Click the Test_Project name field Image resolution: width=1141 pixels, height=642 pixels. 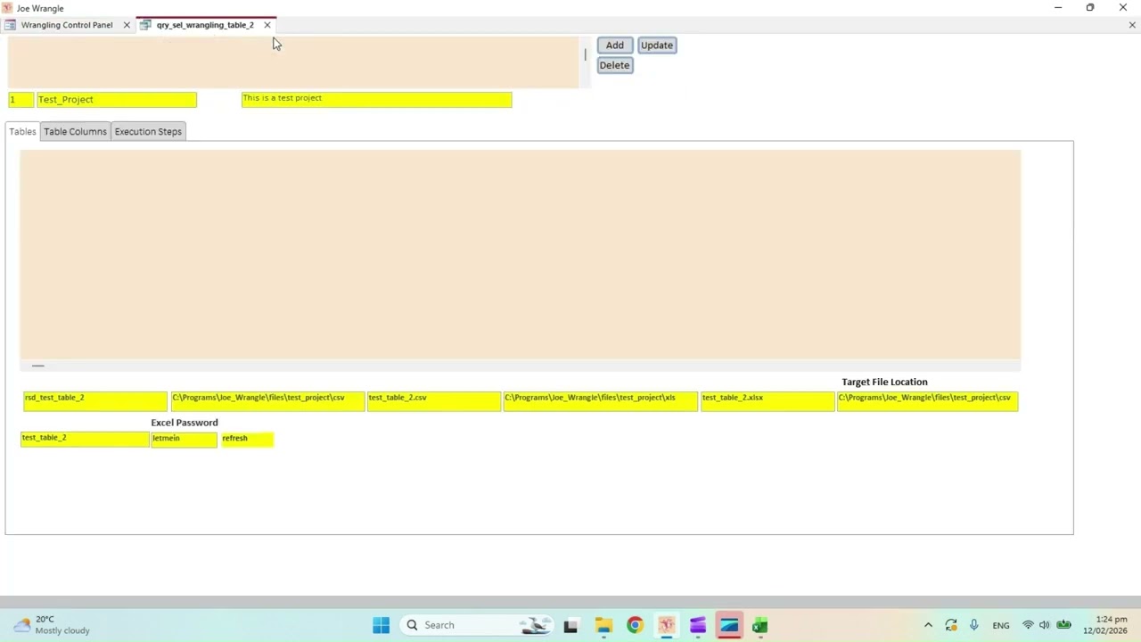point(117,100)
